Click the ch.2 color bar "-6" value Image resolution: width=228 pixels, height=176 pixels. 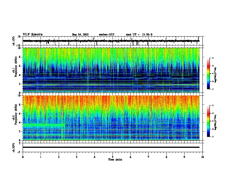tap(212, 129)
